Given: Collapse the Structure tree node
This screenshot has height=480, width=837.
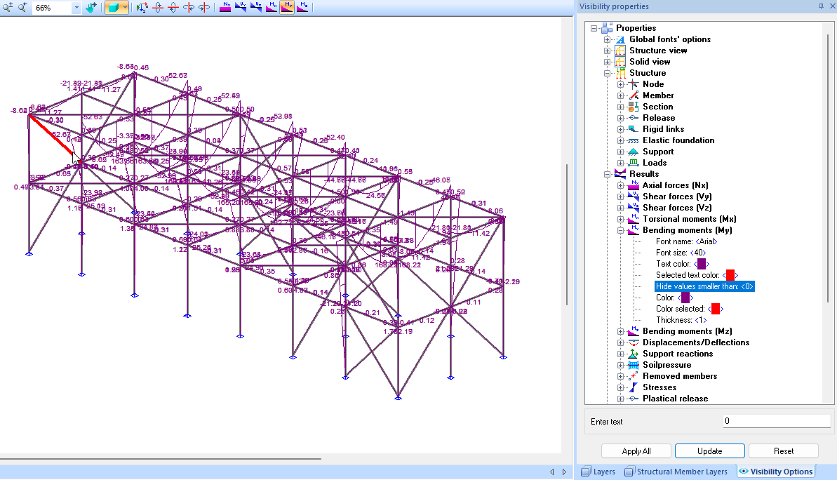Looking at the screenshot, I should pyautogui.click(x=607, y=73).
